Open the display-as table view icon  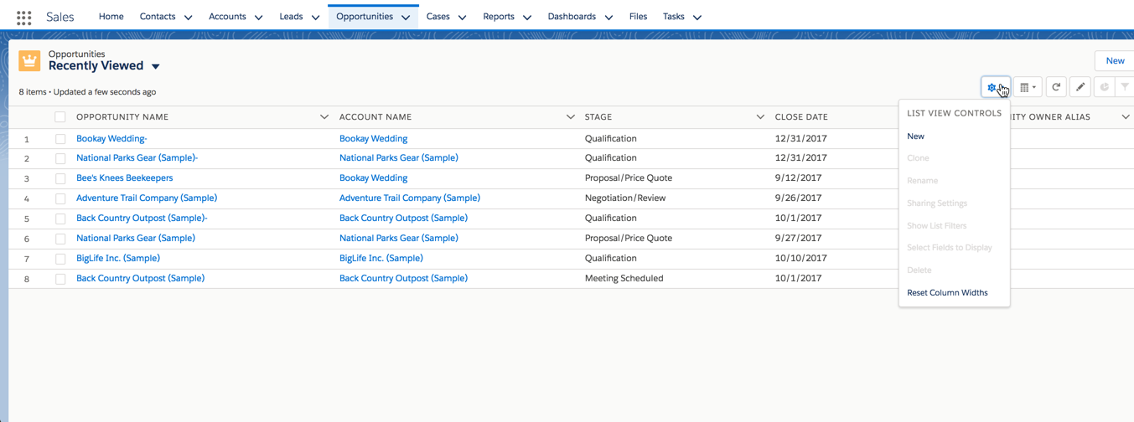click(1028, 87)
